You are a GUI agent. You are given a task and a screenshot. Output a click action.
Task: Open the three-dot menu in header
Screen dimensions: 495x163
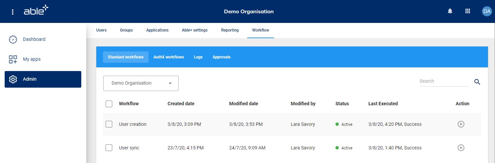pyautogui.click(x=13, y=12)
